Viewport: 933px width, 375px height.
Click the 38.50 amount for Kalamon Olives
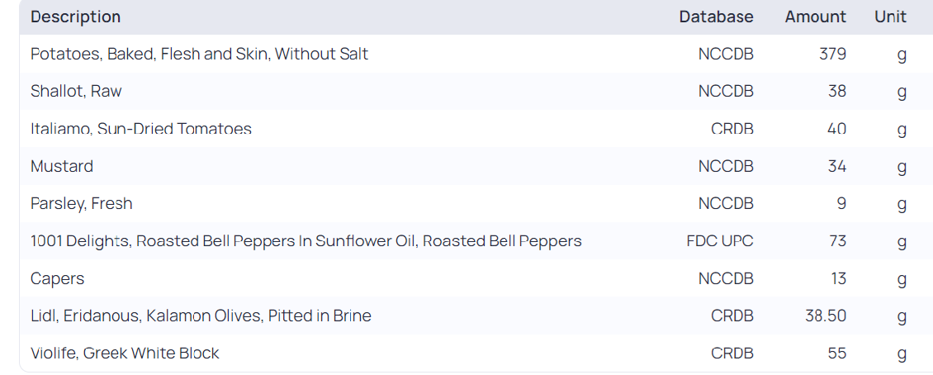point(826,316)
